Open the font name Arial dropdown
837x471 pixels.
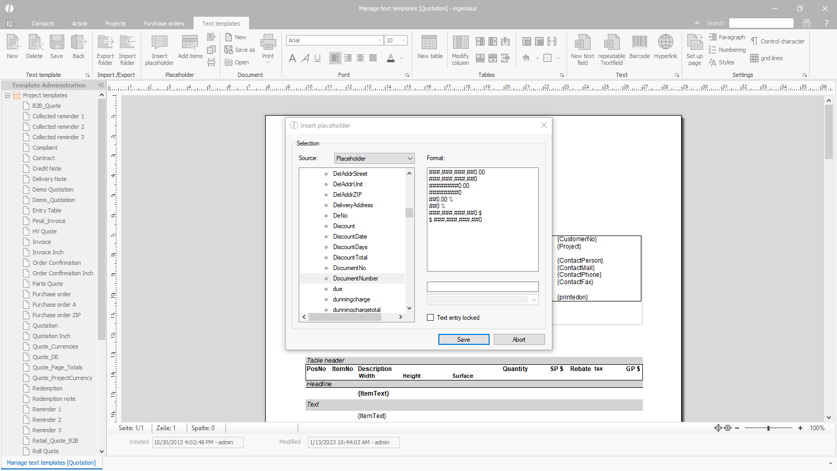[379, 40]
